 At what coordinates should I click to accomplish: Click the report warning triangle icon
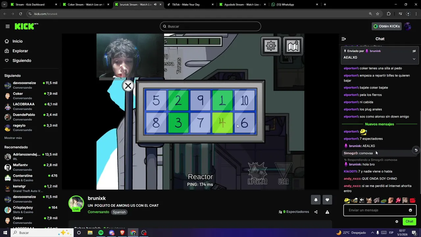[327, 212]
